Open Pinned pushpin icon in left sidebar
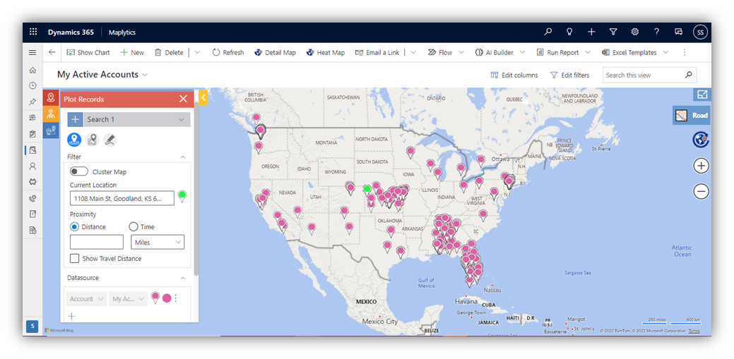The height and width of the screenshot is (359, 734). tap(32, 102)
